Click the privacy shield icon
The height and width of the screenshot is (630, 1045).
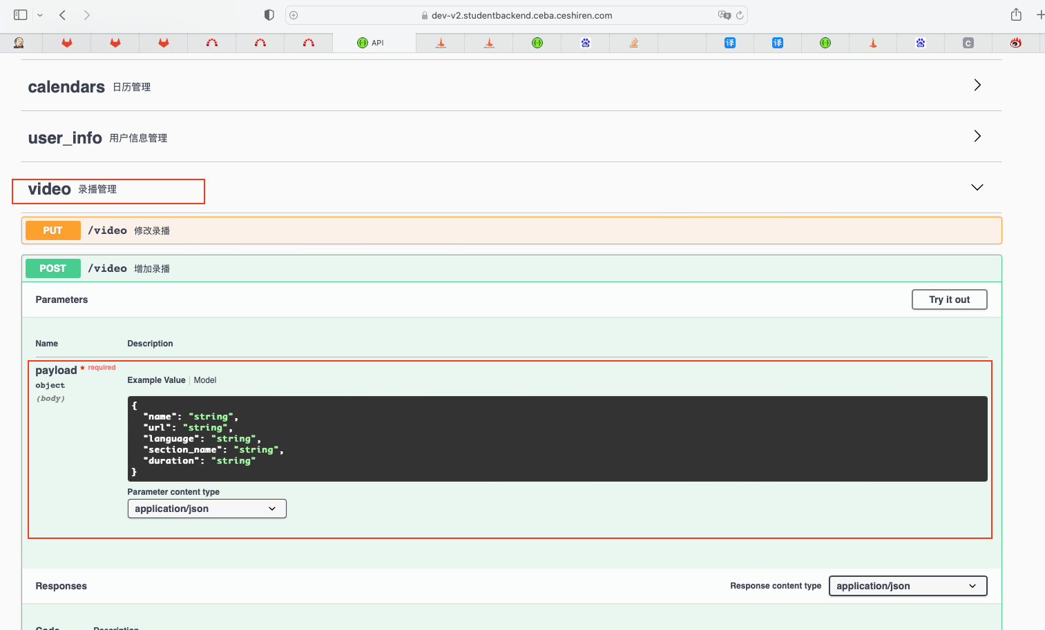tap(269, 15)
